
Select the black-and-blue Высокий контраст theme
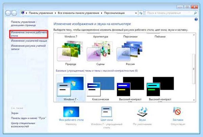130,87
